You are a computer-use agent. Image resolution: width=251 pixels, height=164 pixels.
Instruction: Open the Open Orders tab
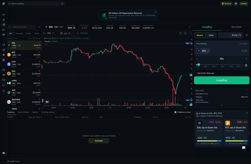coord(23,112)
